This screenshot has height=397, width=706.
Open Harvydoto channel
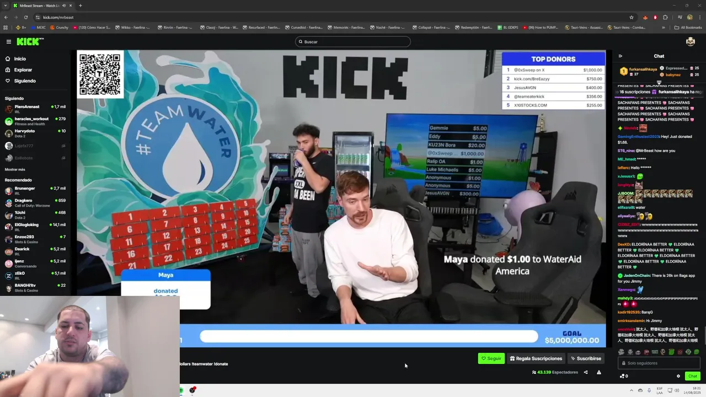(x=35, y=133)
